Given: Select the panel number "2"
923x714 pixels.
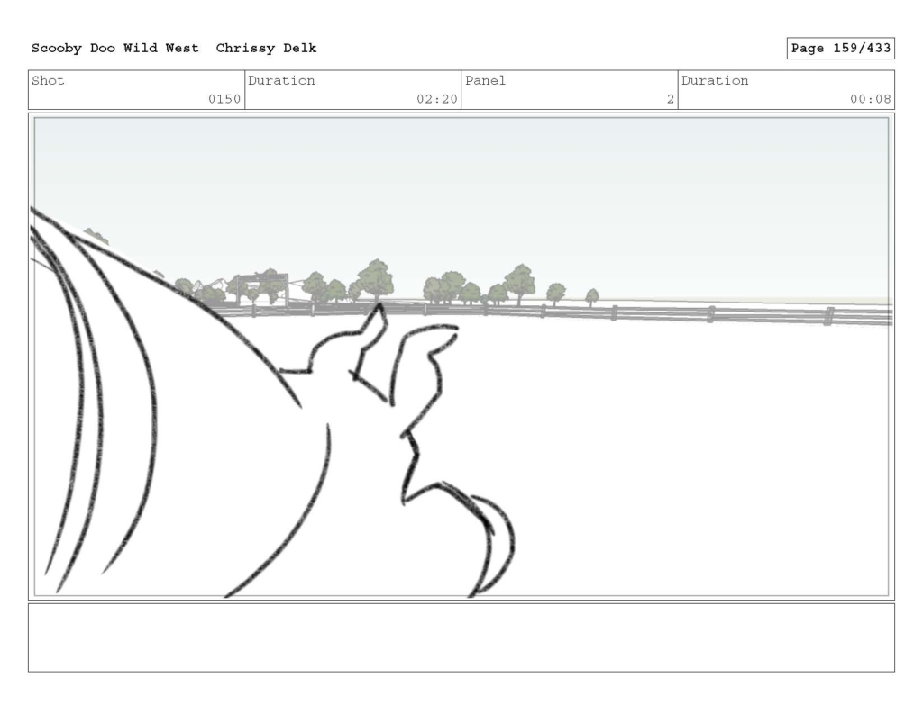Looking at the screenshot, I should tap(670, 99).
